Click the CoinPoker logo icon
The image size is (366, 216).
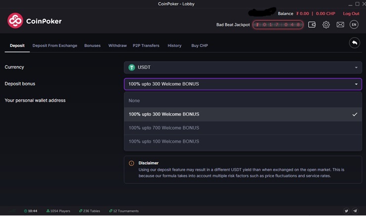15,21
